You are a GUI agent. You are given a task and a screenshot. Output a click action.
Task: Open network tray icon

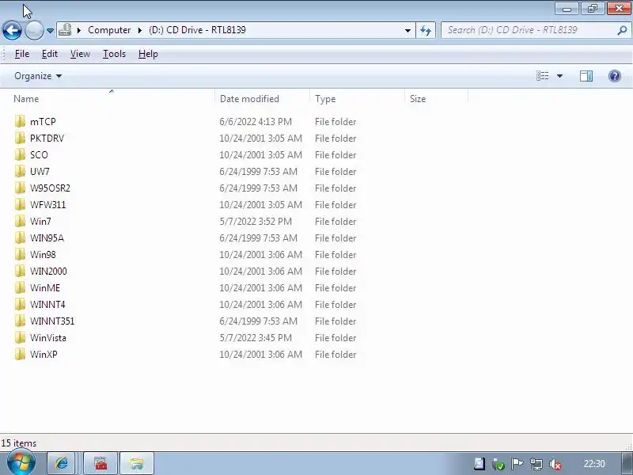(536, 464)
